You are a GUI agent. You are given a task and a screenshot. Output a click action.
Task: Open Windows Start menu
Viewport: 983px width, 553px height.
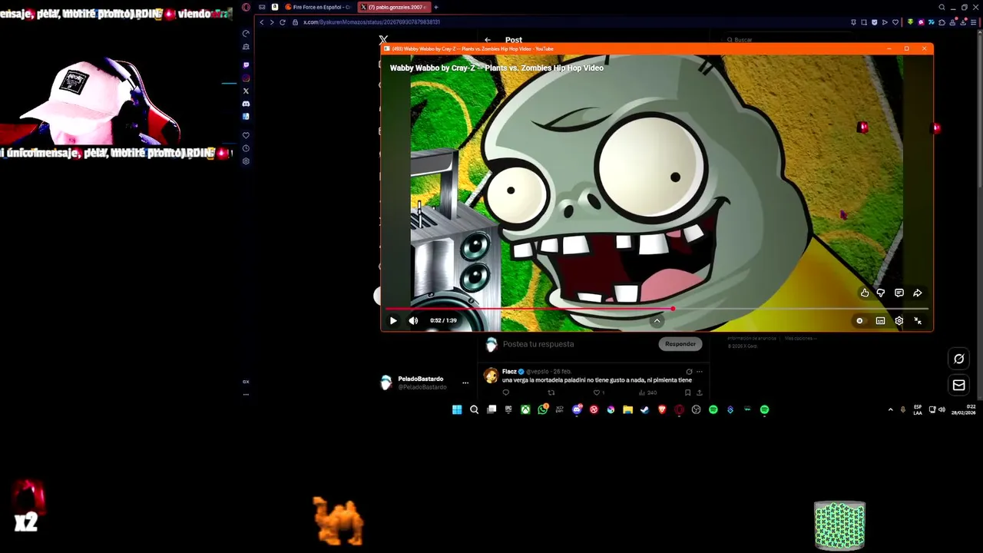(457, 410)
